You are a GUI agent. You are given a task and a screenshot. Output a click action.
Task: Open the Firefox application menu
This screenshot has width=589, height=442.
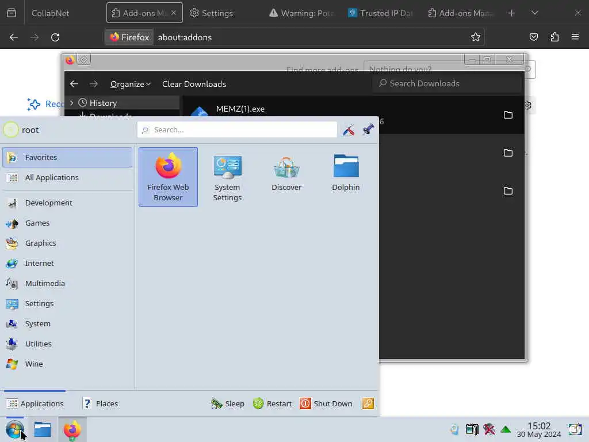(575, 37)
